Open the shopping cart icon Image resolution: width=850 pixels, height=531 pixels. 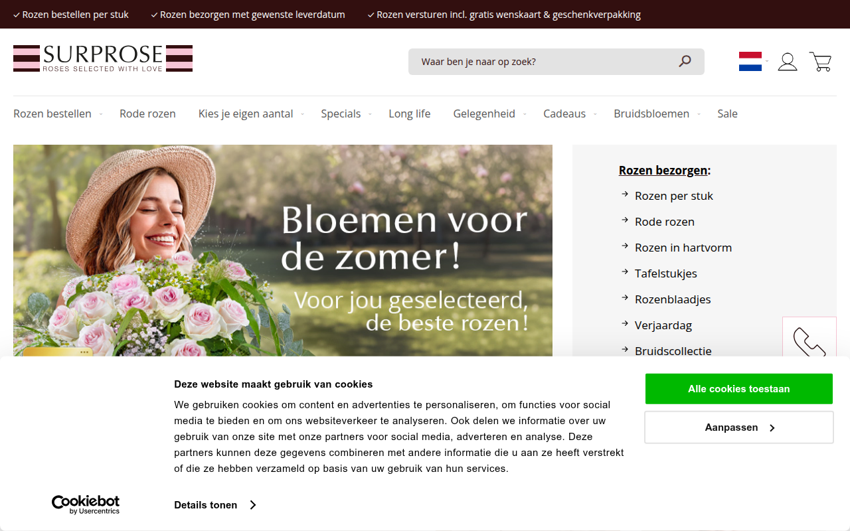click(821, 62)
